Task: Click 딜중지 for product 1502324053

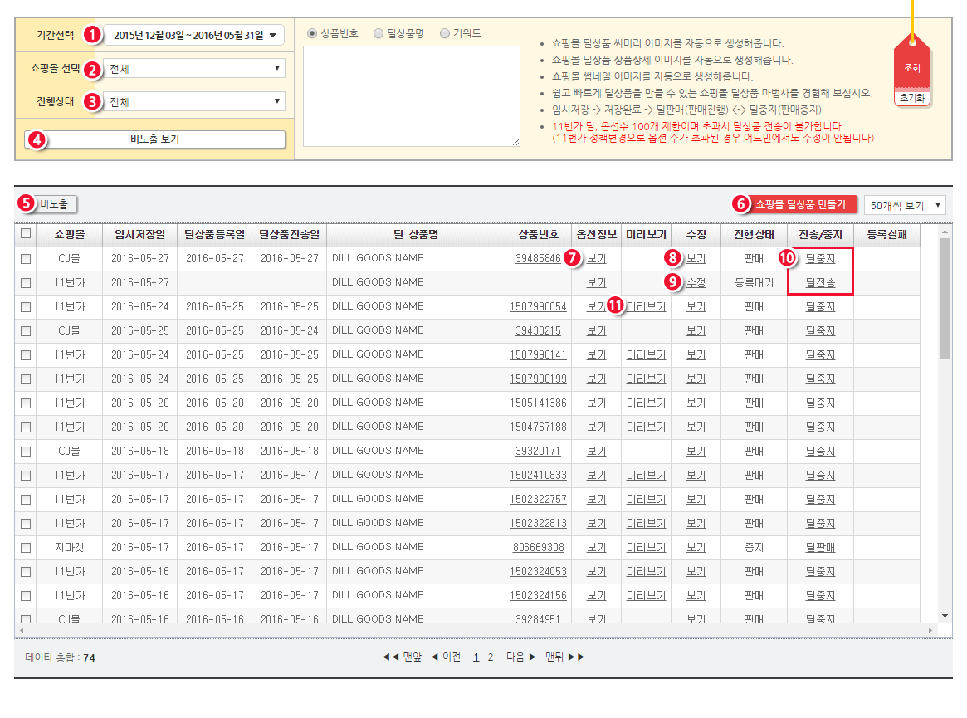Action: (x=820, y=571)
